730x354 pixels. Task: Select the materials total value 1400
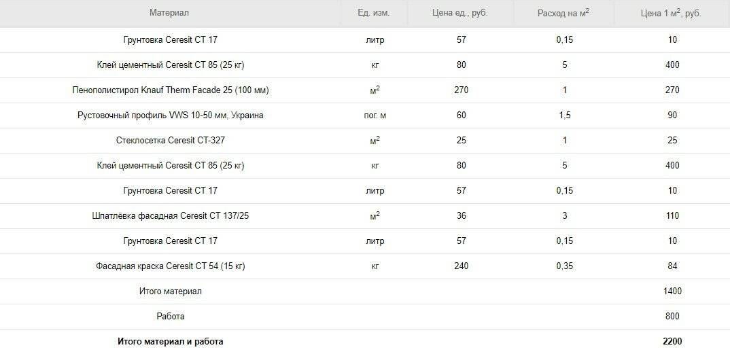[x=672, y=291]
